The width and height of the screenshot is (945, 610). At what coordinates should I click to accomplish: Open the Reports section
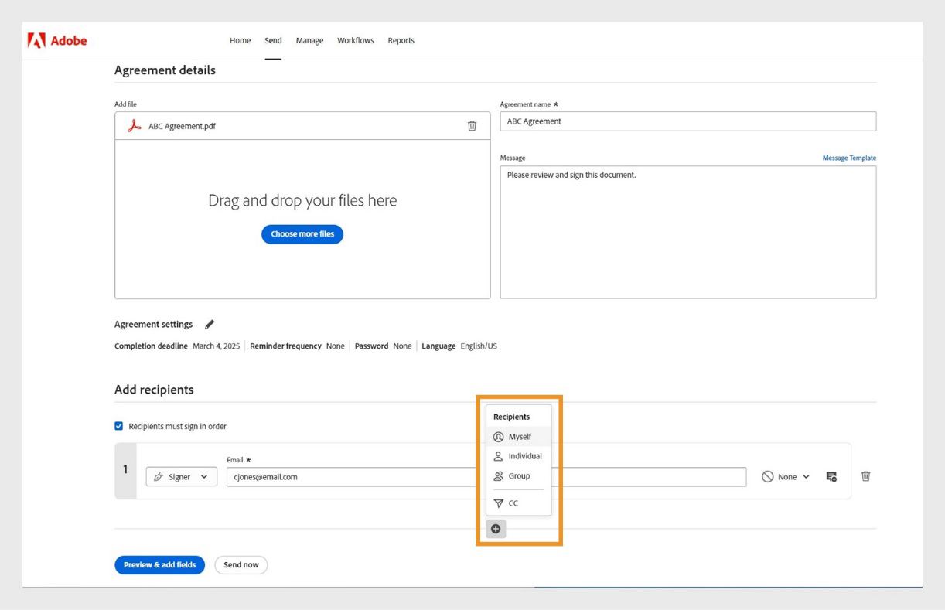point(401,40)
